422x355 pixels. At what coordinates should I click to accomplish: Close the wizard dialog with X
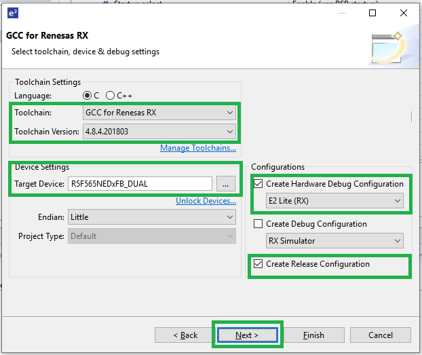pyautogui.click(x=404, y=13)
